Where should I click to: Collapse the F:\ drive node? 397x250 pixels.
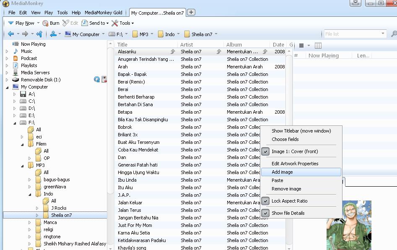(15, 123)
